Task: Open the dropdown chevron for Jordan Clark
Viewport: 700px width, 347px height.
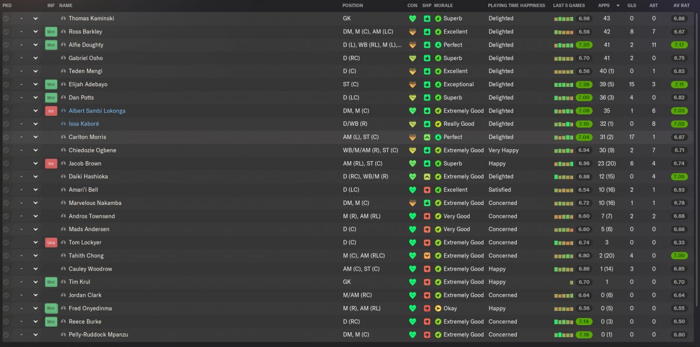Action: coord(36,295)
